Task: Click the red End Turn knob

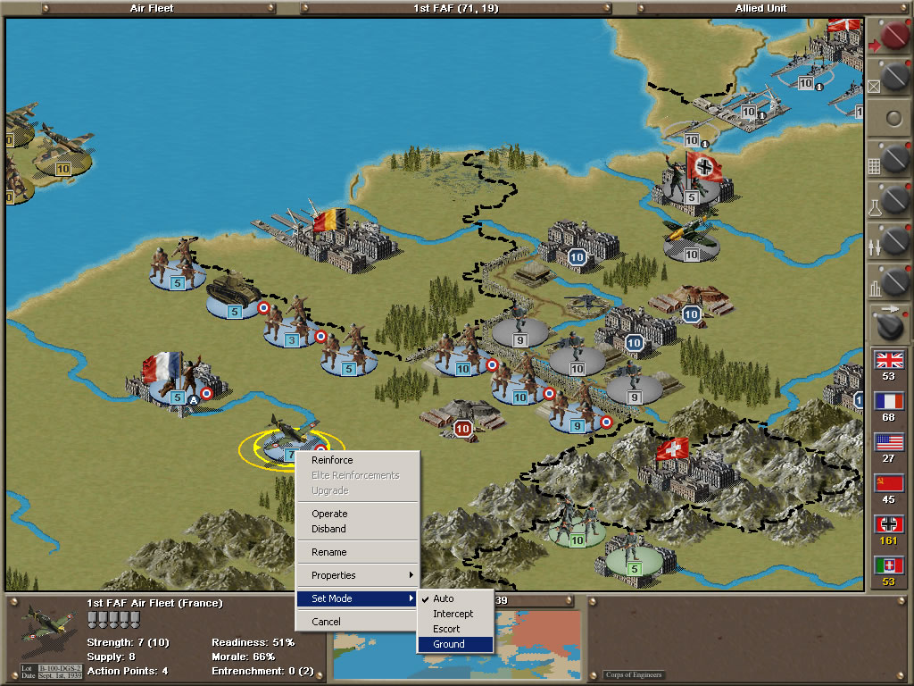Action: (x=893, y=36)
